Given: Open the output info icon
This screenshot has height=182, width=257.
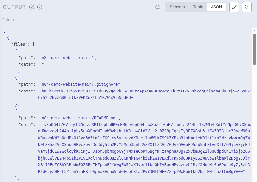Looking at the screenshot, I should pos(40,7).
